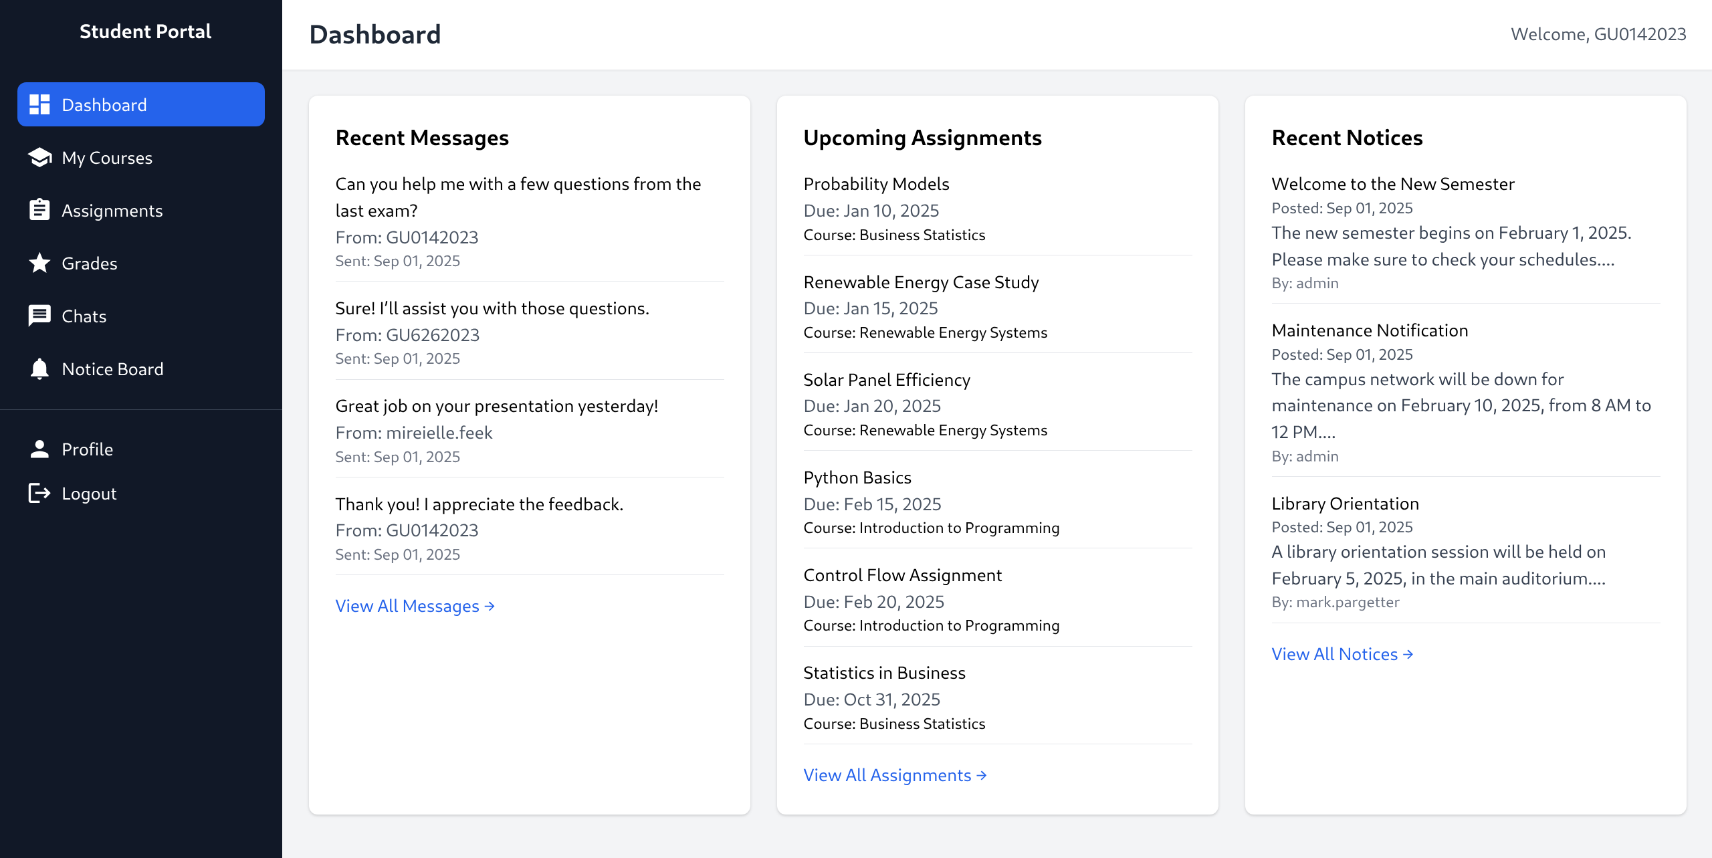
Task: Click the Grades star icon
Action: click(39, 263)
